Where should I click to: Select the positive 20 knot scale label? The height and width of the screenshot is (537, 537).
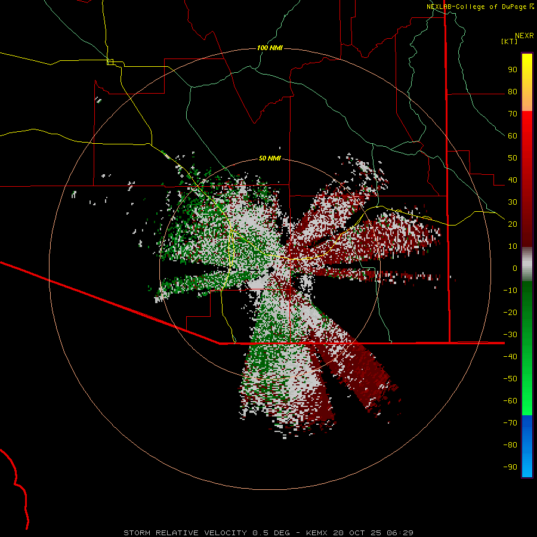(x=513, y=224)
